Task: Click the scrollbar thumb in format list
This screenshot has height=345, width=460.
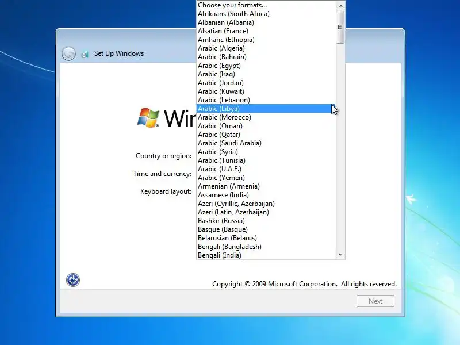Action: [340, 27]
